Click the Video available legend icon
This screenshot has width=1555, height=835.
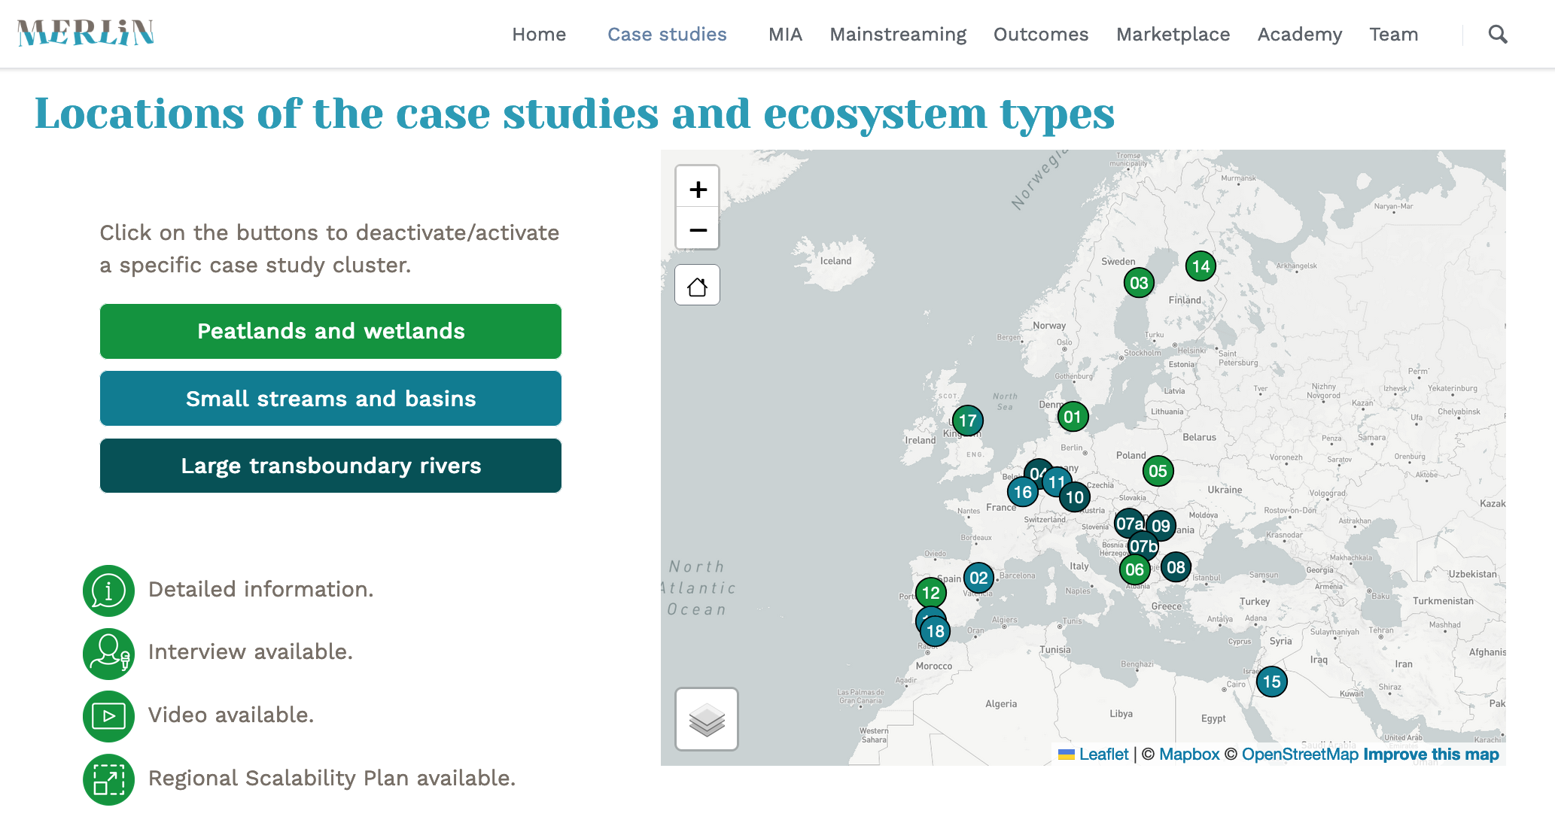[108, 716]
